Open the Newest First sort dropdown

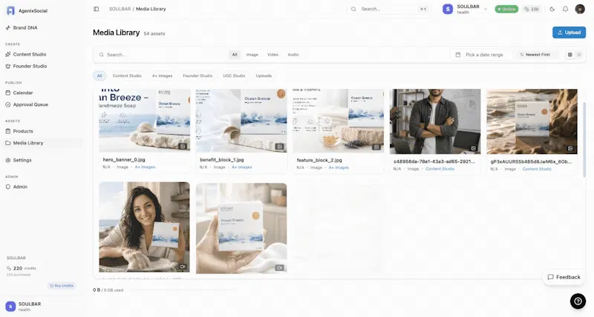coord(537,55)
